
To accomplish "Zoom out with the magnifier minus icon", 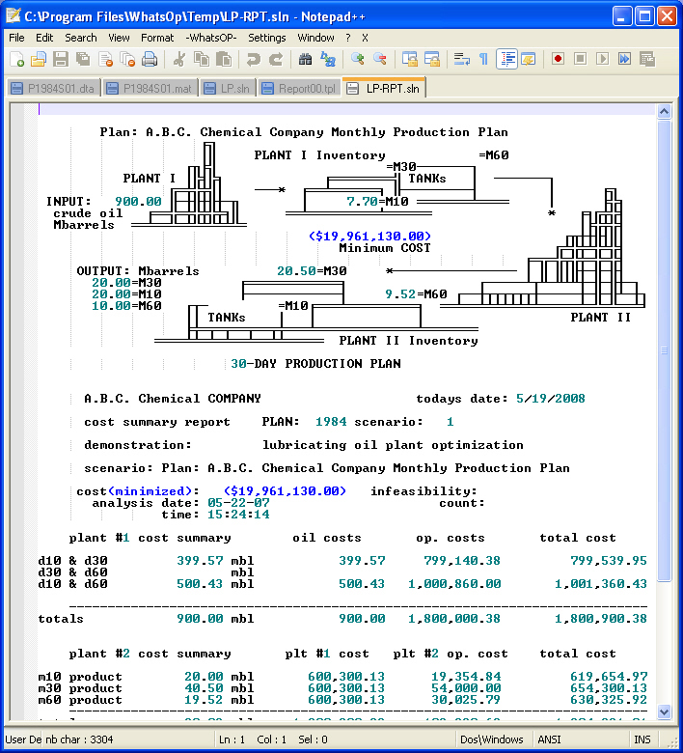I will pos(379,60).
